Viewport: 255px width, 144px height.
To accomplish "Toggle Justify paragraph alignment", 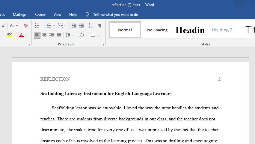I will point(59,35).
